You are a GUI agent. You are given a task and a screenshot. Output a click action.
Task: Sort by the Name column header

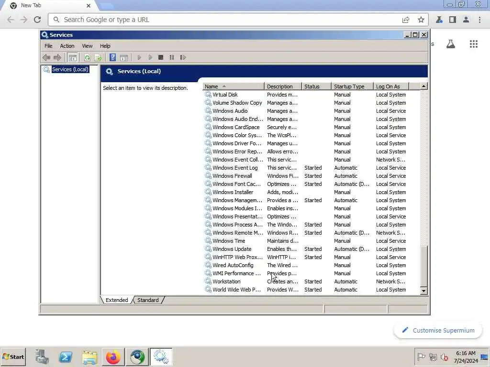(234, 86)
